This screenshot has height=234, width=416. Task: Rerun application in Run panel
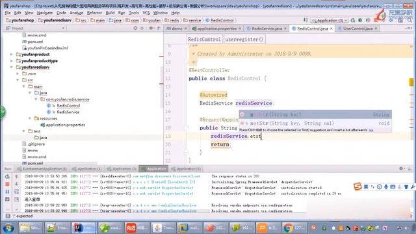[x=7, y=176]
